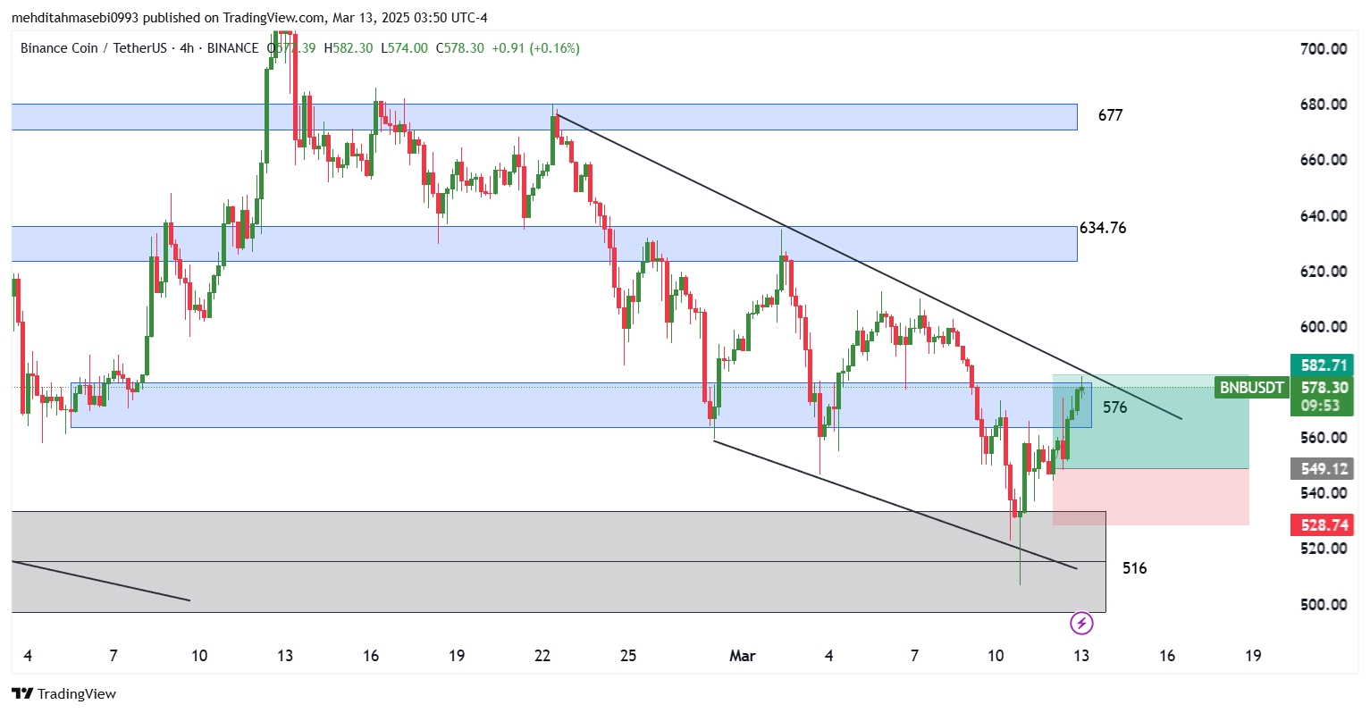Click the 22 date on time axis
The width and height of the screenshot is (1370, 713).
542,656
